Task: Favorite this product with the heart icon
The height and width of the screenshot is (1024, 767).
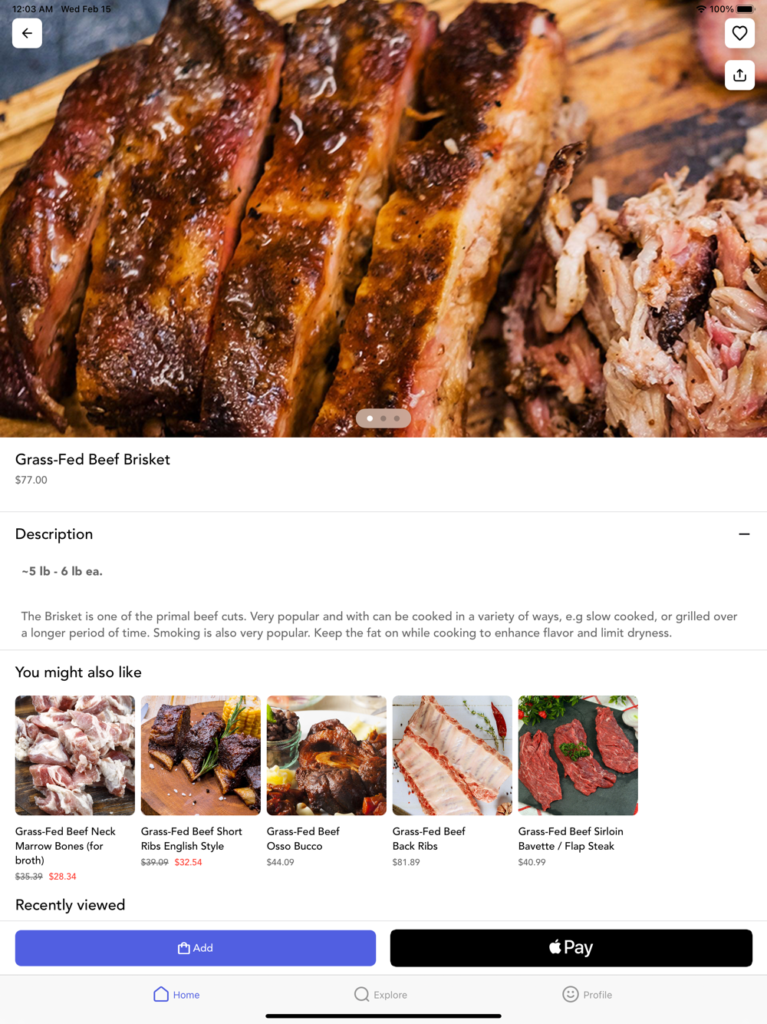Action: point(739,33)
